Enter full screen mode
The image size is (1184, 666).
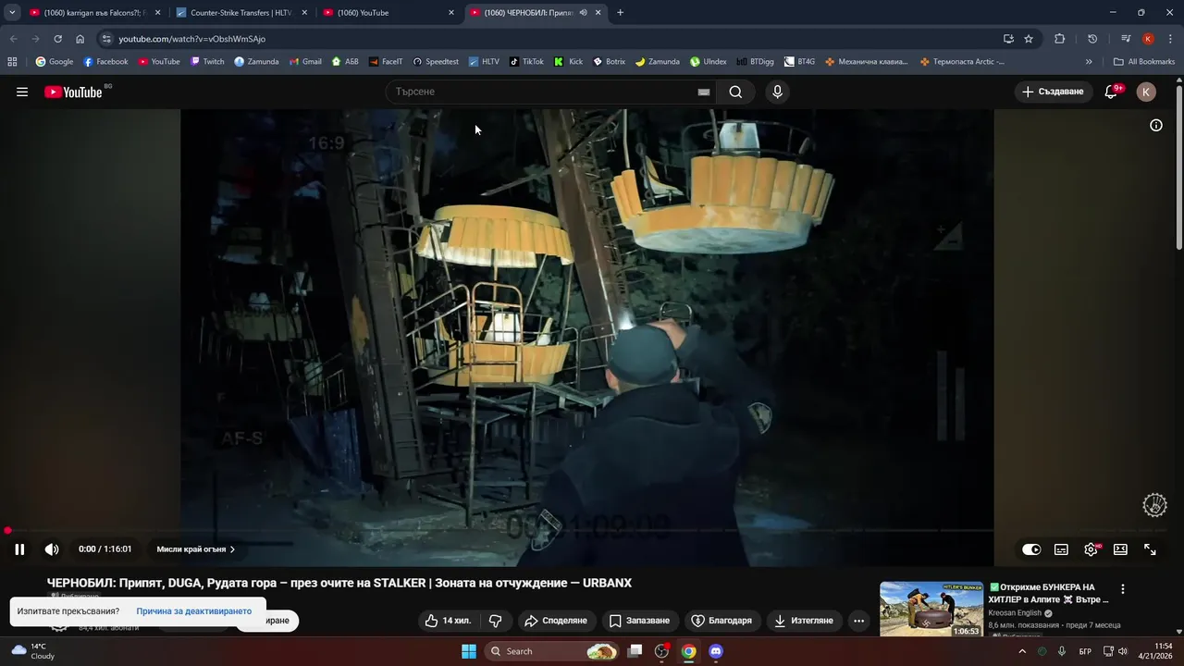[1150, 549]
